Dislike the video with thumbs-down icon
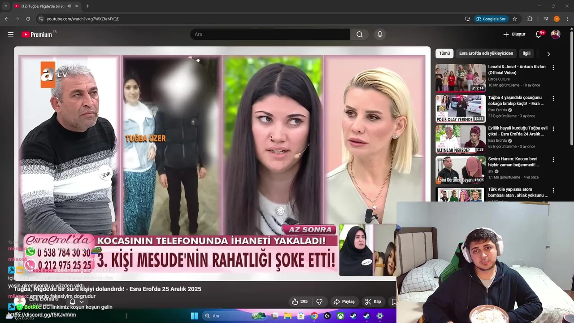 pos(320,301)
